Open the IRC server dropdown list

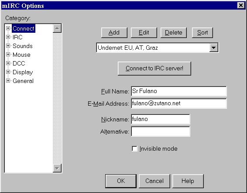click(x=213, y=48)
